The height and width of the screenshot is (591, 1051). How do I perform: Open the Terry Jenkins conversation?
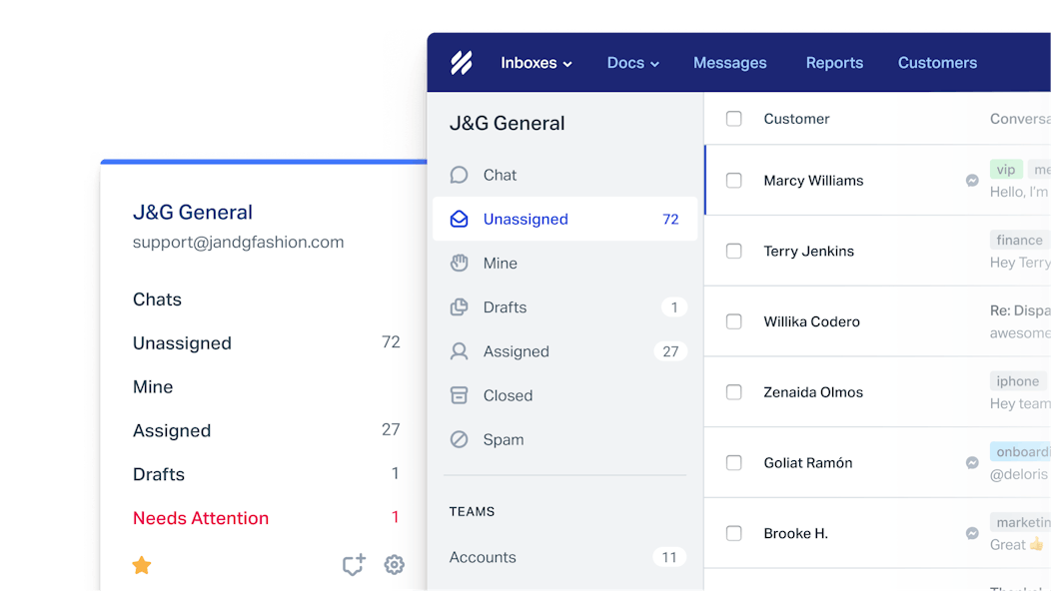tap(878, 252)
